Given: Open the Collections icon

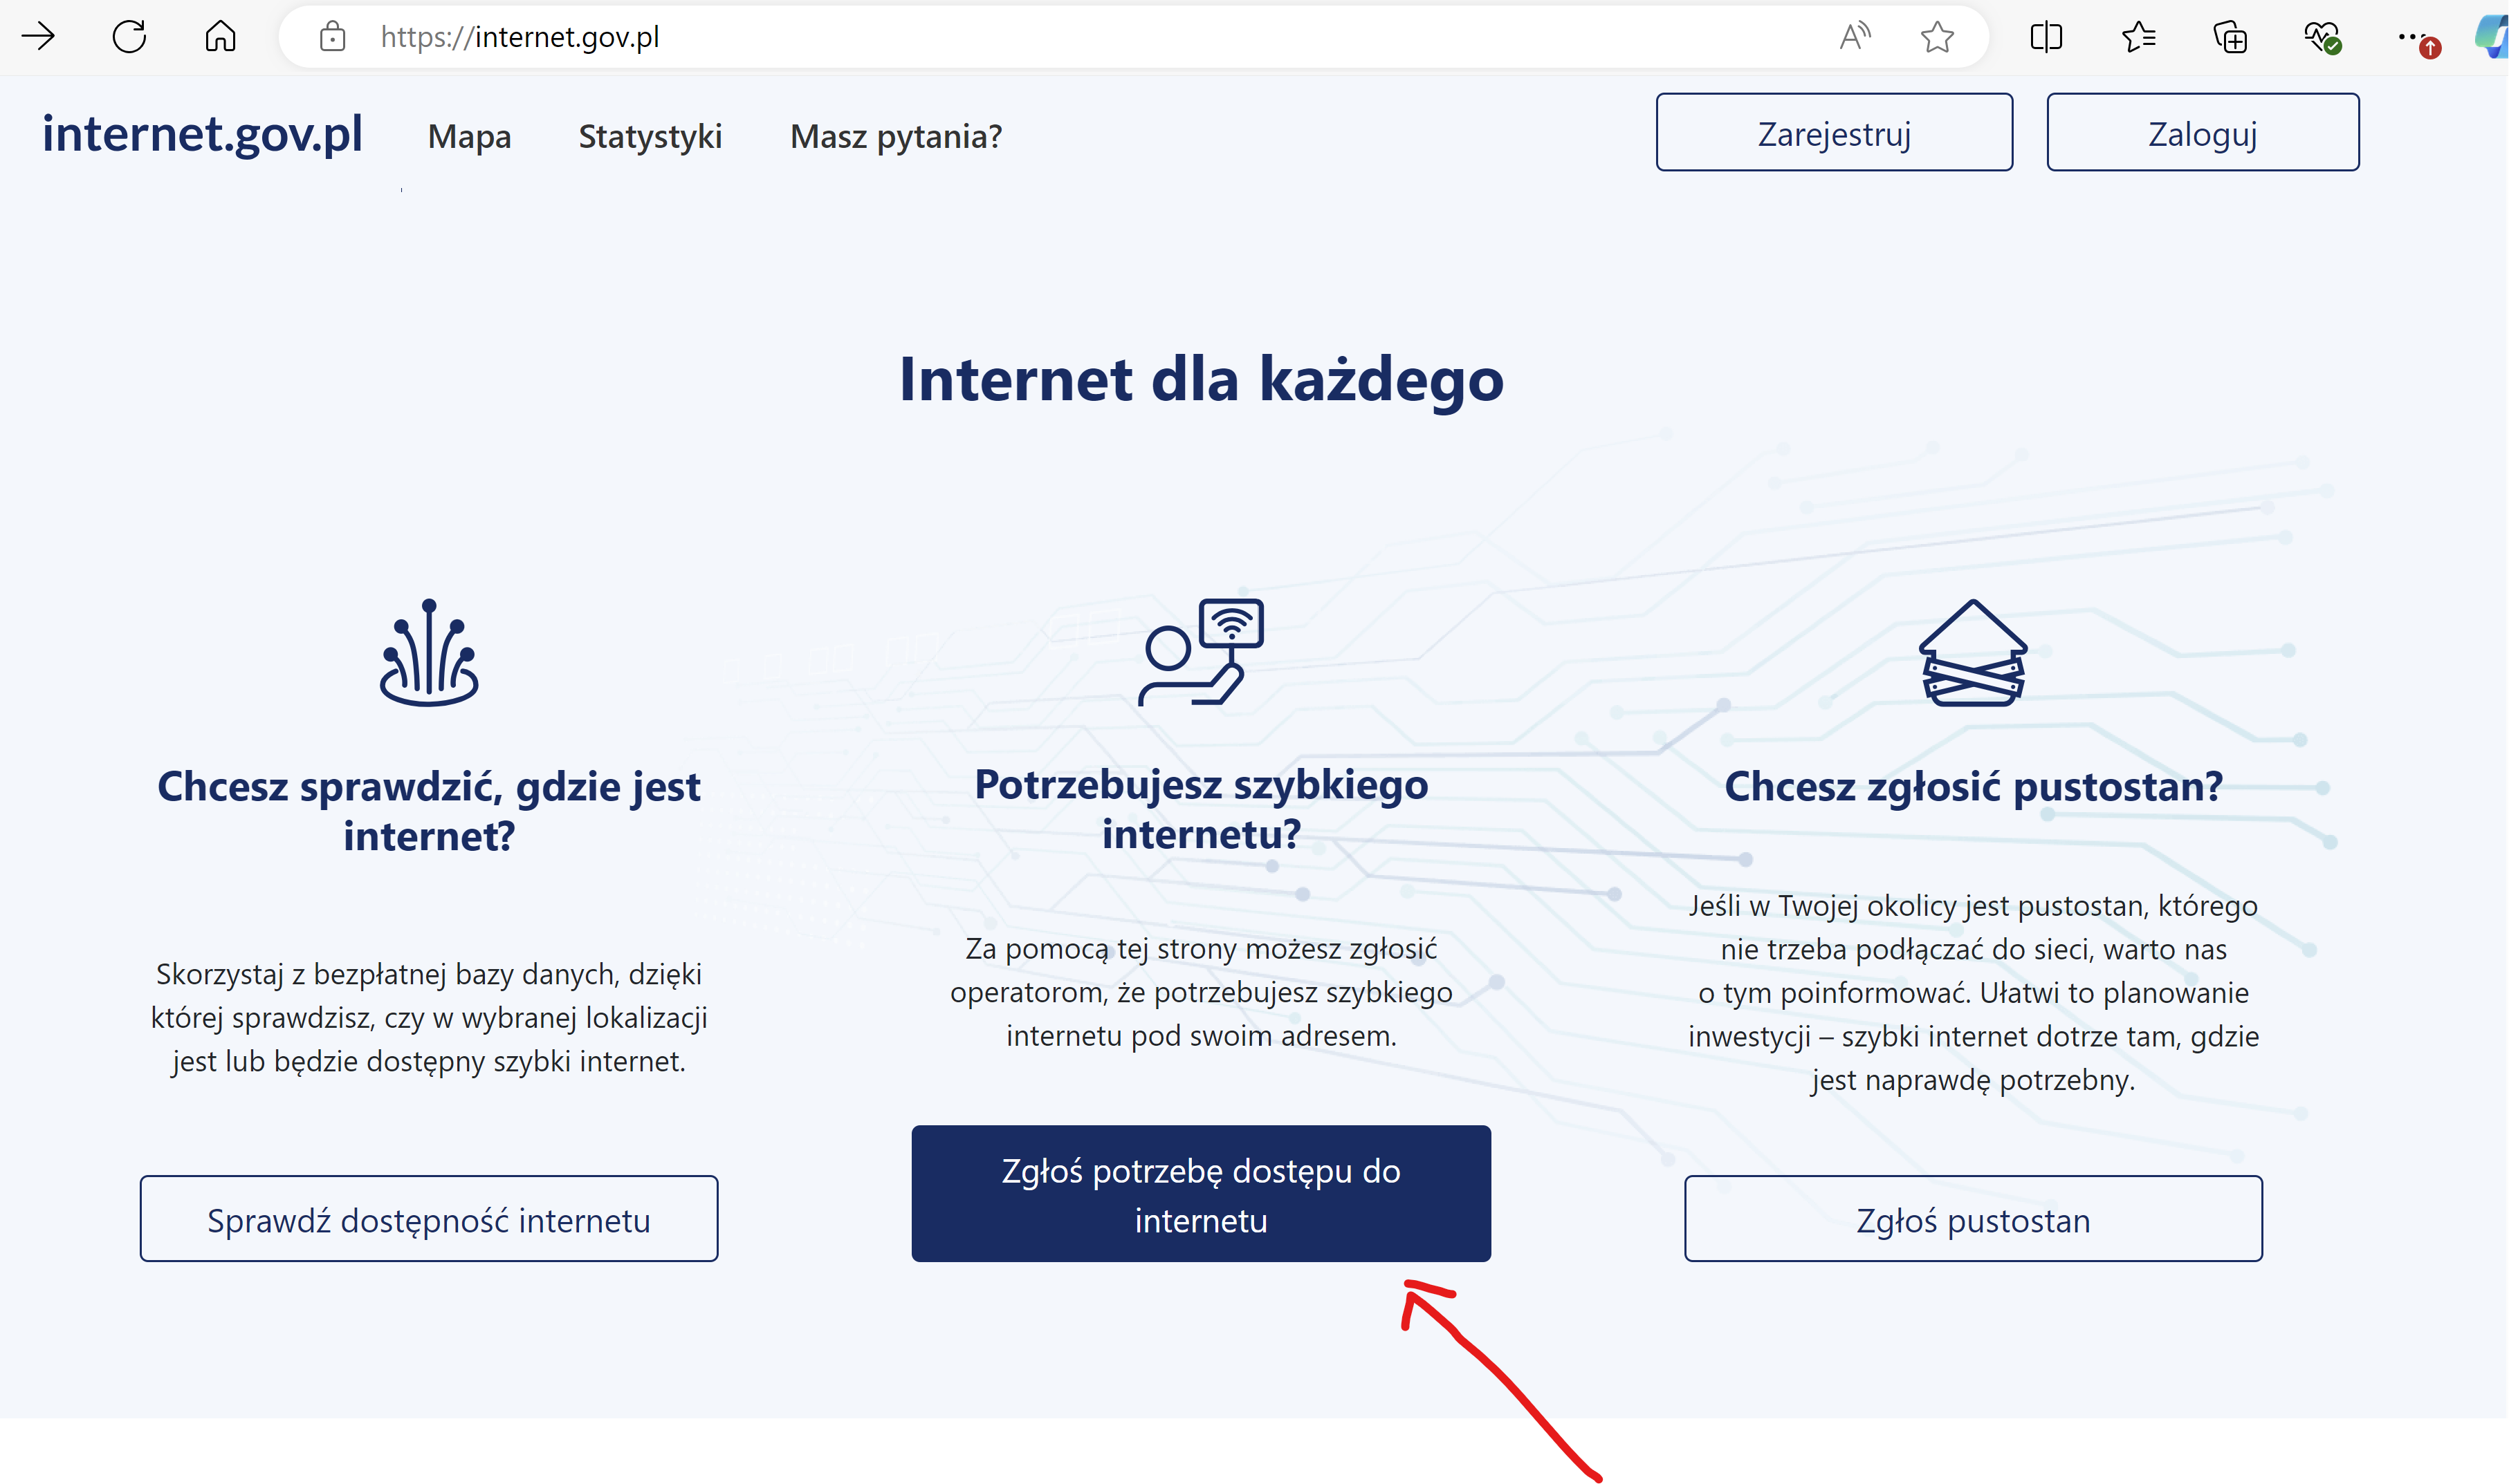Looking at the screenshot, I should click(2230, 37).
